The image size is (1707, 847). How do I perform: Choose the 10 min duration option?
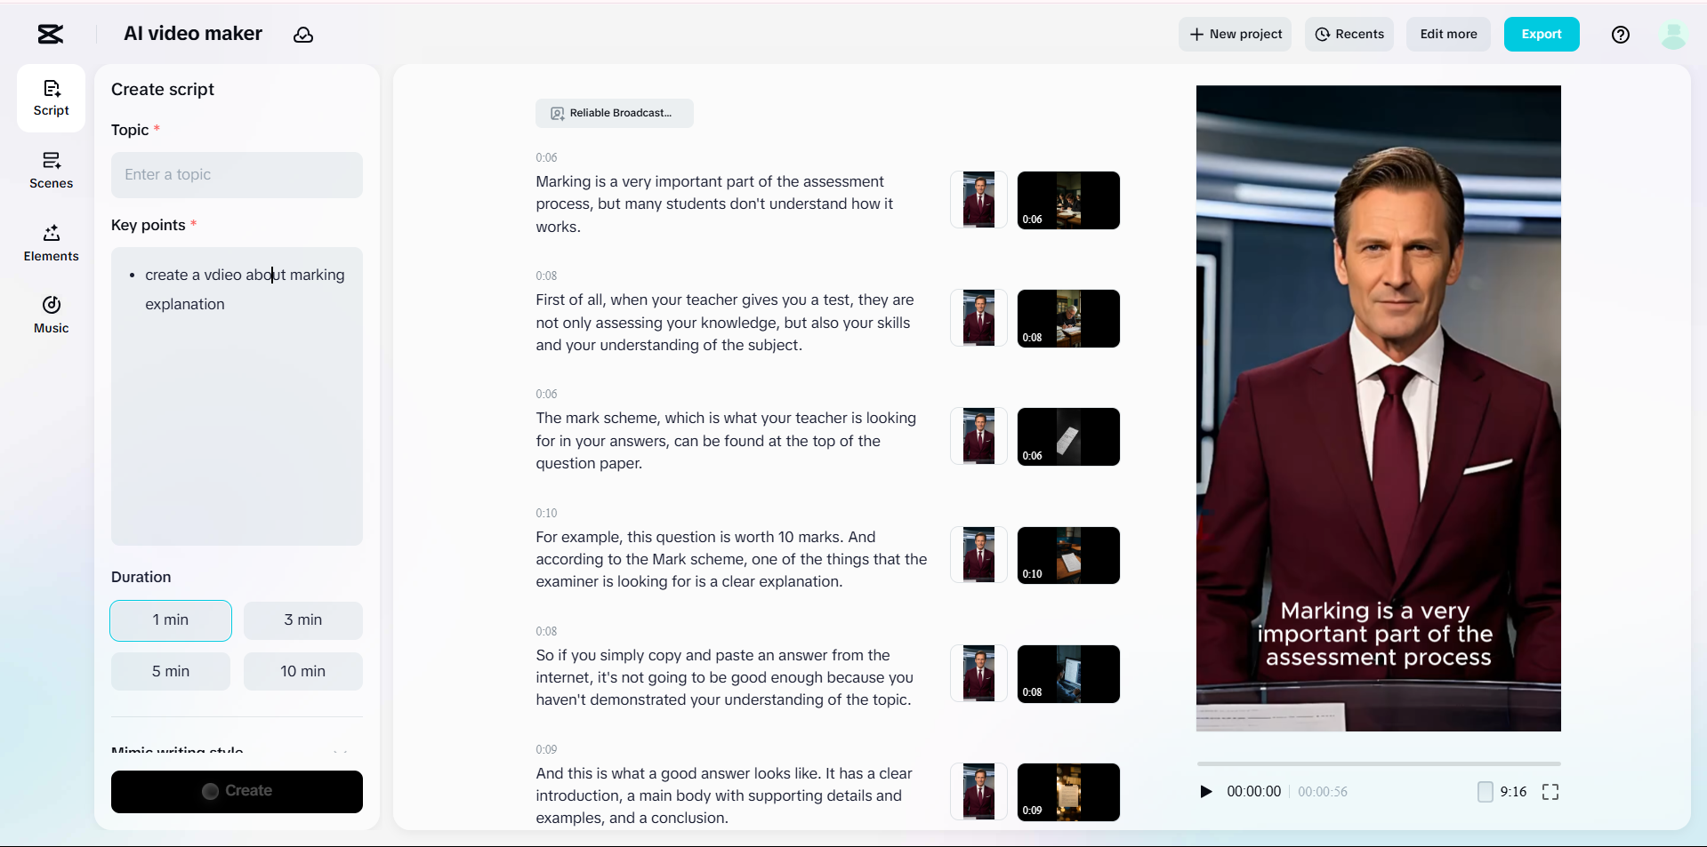point(302,671)
